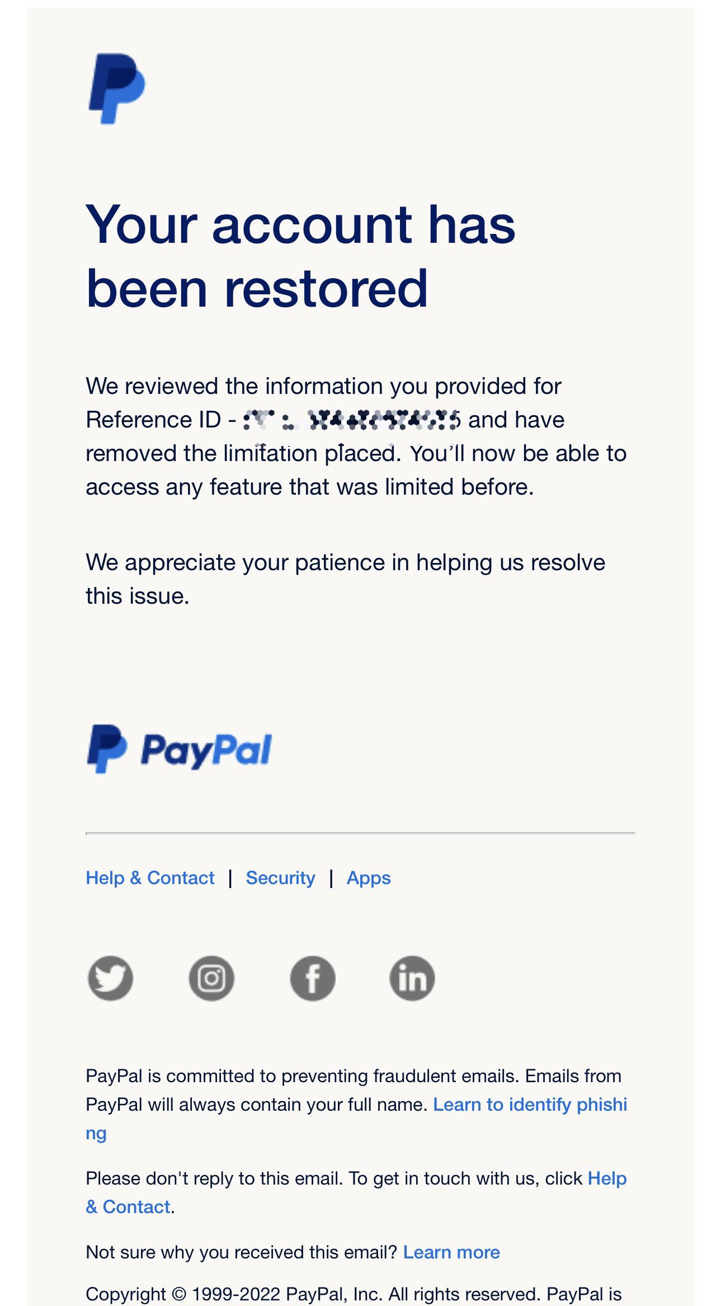Image resolution: width=721 pixels, height=1306 pixels.
Task: Visit PayPal's Facebook page icon
Action: click(312, 978)
